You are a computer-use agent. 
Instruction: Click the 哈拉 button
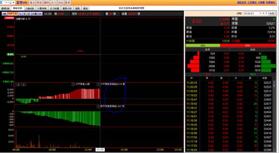coord(61,2)
